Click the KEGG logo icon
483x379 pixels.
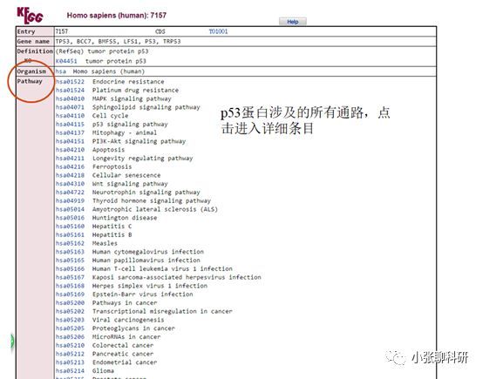tap(30, 16)
